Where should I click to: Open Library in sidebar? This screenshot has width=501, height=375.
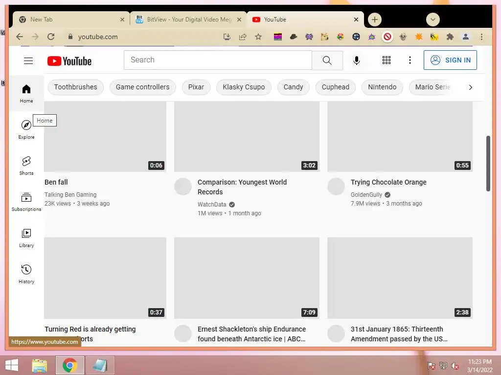(x=26, y=238)
